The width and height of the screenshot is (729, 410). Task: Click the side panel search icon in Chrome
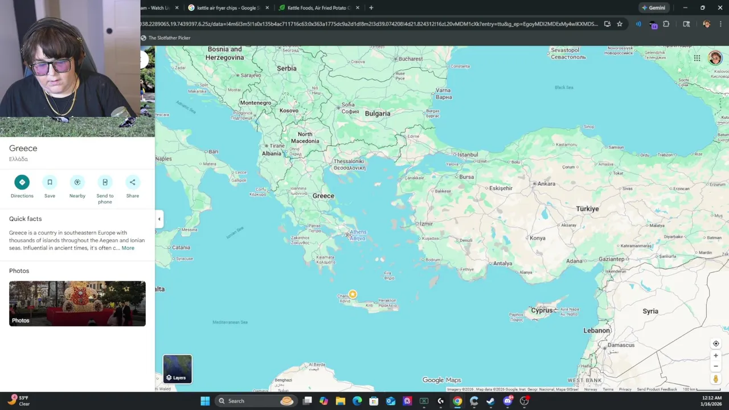coord(686,24)
